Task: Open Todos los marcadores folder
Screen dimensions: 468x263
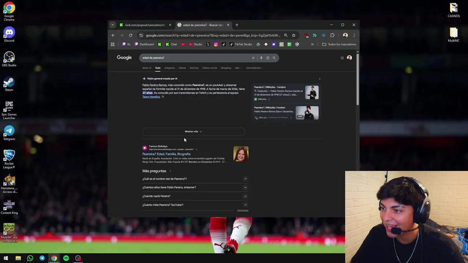Action: tap(339, 44)
